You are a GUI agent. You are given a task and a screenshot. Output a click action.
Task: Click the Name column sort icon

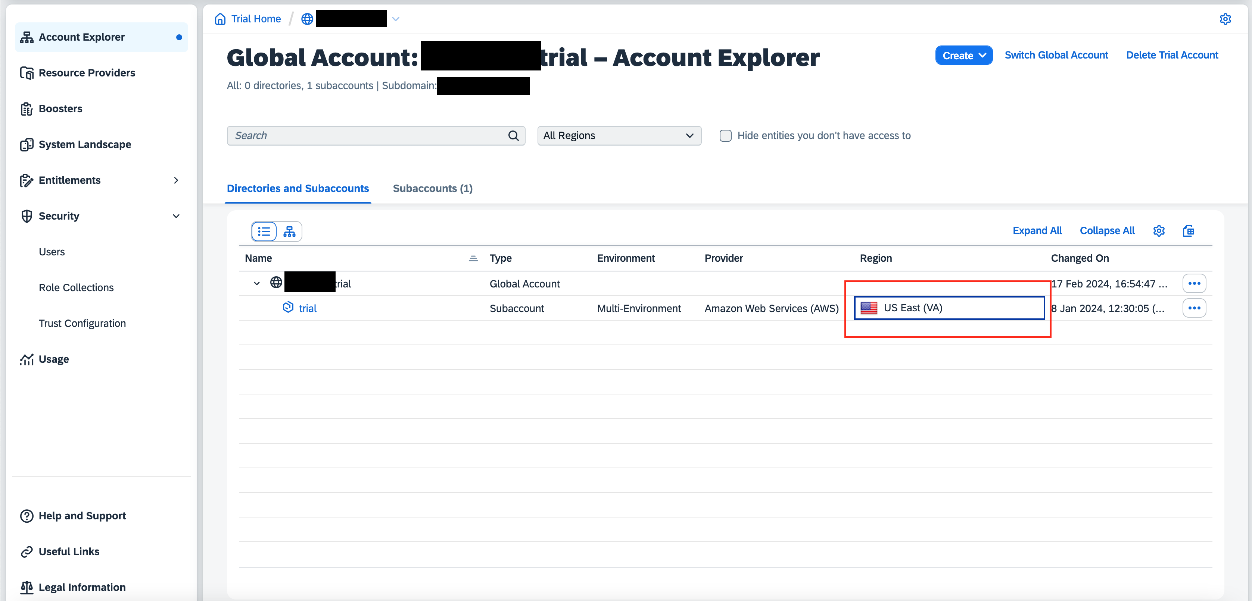click(473, 258)
